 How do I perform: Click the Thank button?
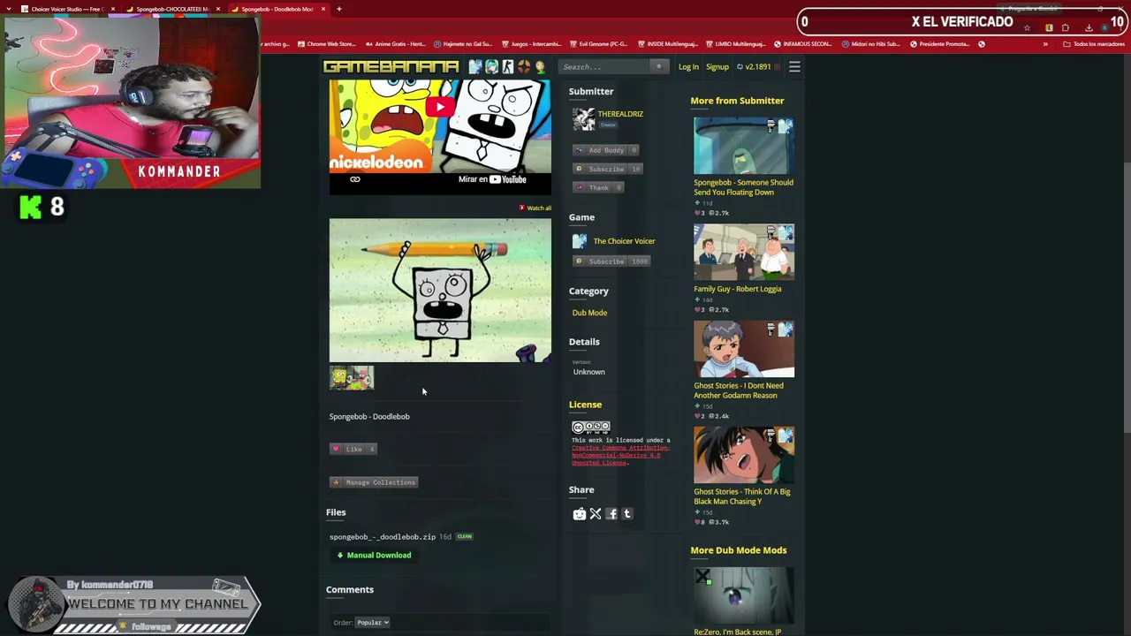click(599, 187)
